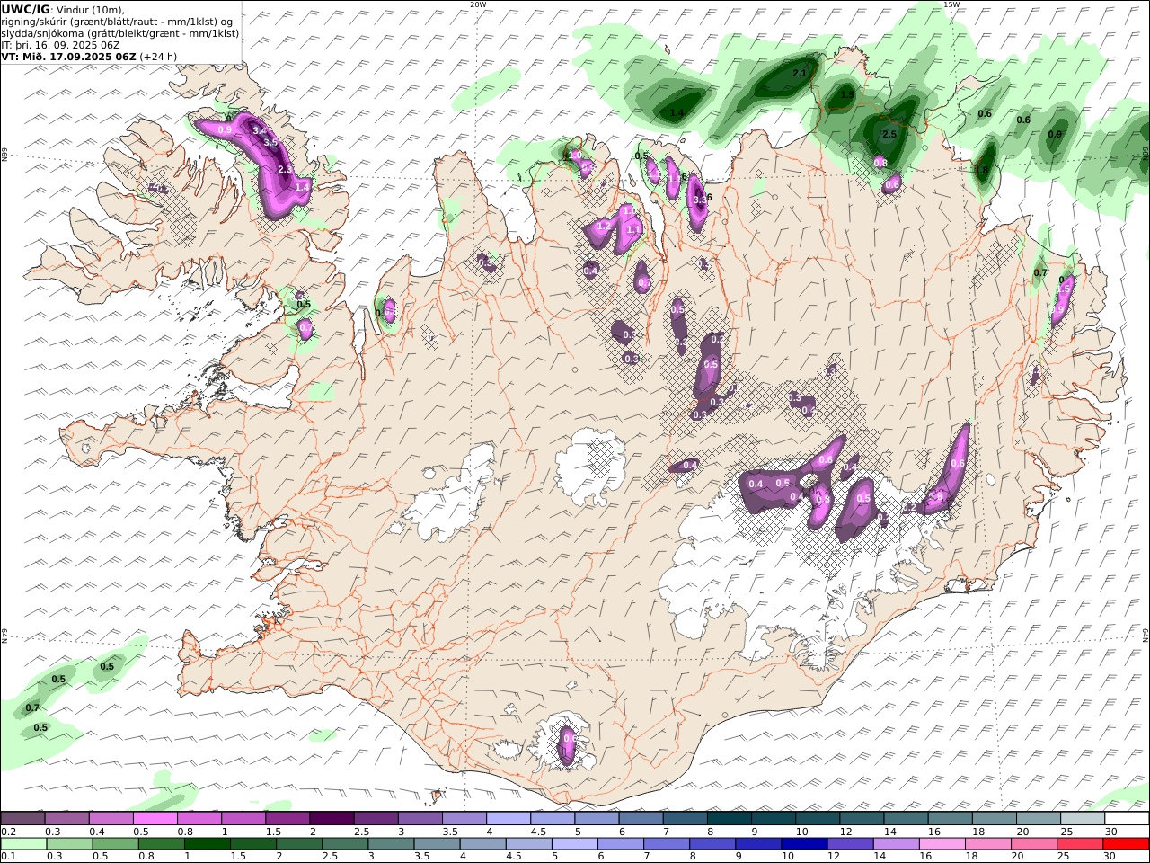Image resolution: width=1150 pixels, height=863 pixels.
Task: Click the 1.8 rain value on northeast coast
Action: pos(981,170)
